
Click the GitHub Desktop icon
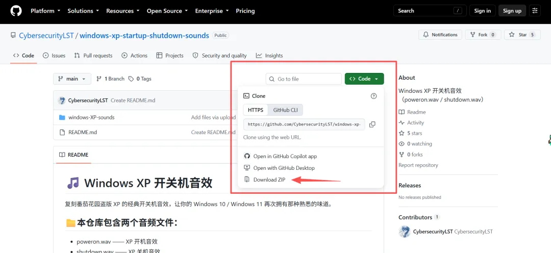pos(247,168)
